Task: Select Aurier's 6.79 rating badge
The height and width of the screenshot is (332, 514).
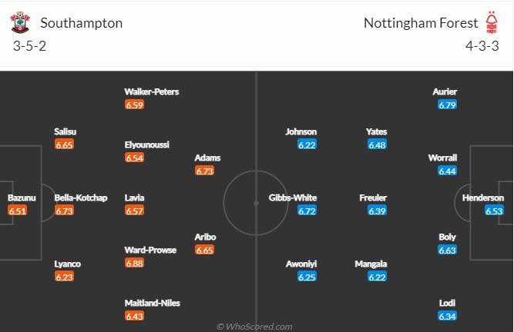Action: 447,105
